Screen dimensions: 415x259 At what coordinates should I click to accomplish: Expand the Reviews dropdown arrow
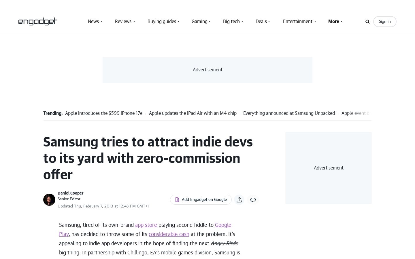[134, 22]
